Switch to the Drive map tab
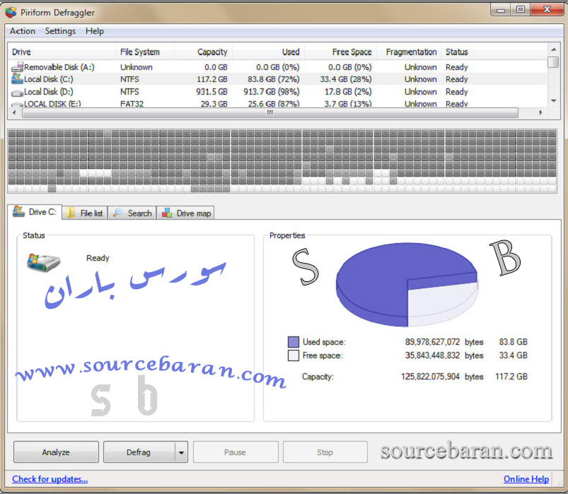The height and width of the screenshot is (494, 568). tap(185, 213)
